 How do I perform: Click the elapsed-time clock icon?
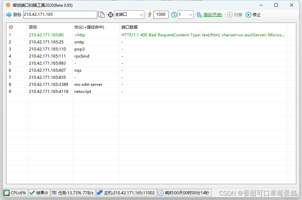coord(161,193)
